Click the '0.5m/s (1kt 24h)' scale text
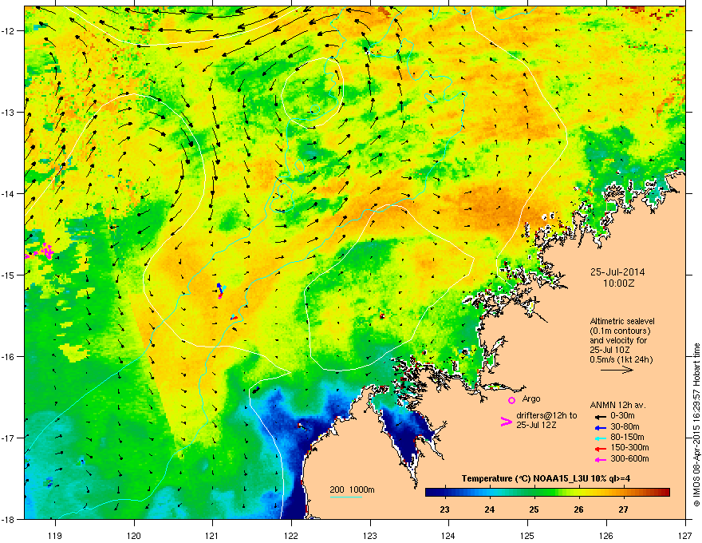The width and height of the screenshot is (702, 543). click(621, 359)
